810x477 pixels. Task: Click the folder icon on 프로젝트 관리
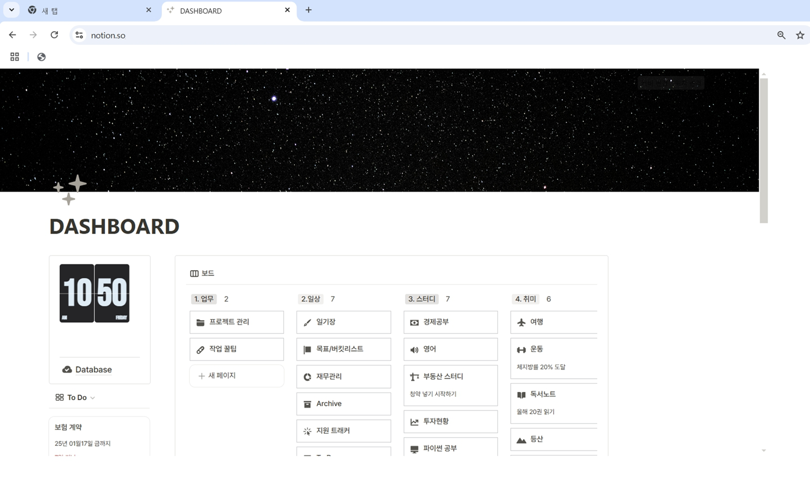200,323
